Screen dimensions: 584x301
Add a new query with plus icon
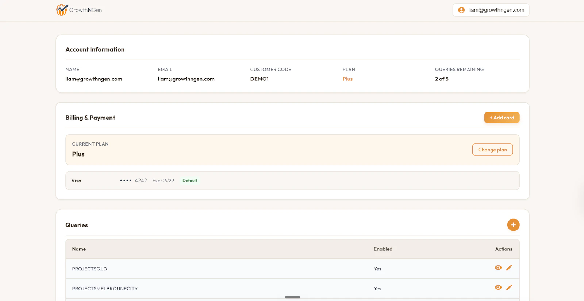513,225
